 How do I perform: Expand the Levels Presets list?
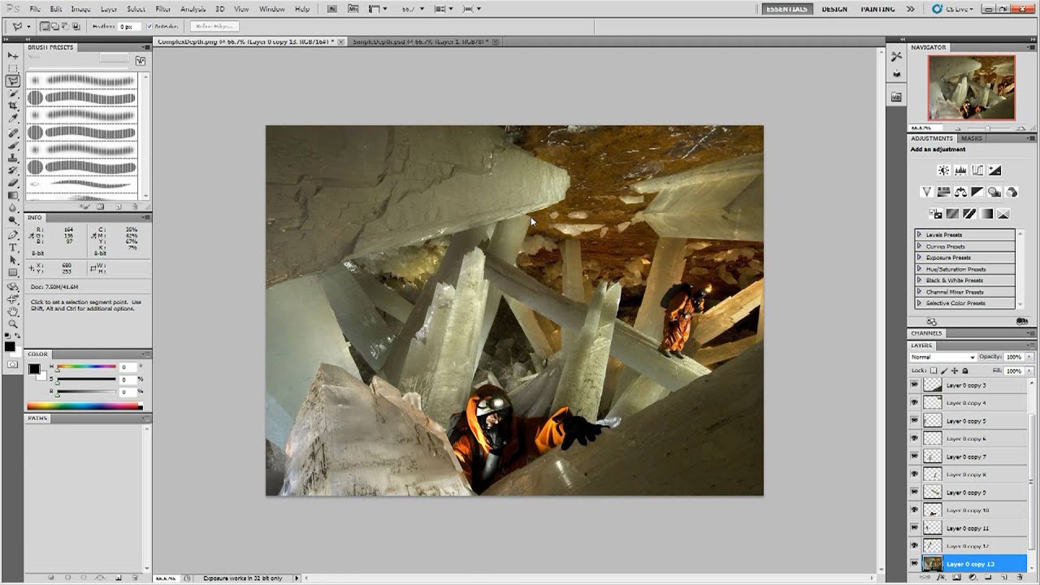click(919, 235)
